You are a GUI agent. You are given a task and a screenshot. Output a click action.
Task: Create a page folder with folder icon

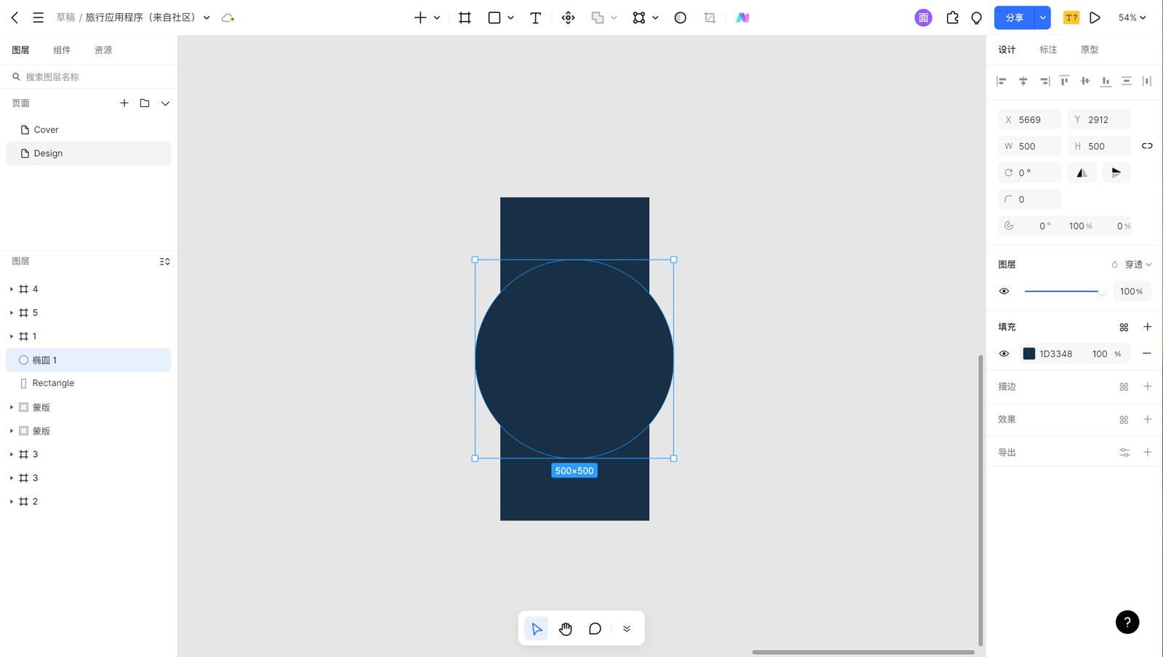[x=145, y=103]
